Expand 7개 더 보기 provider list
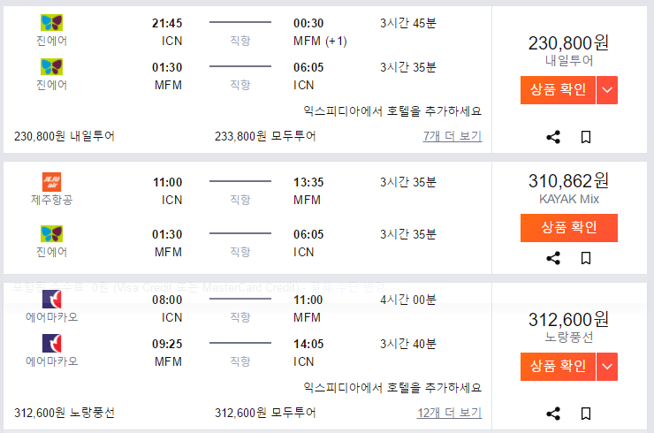 pyautogui.click(x=452, y=136)
